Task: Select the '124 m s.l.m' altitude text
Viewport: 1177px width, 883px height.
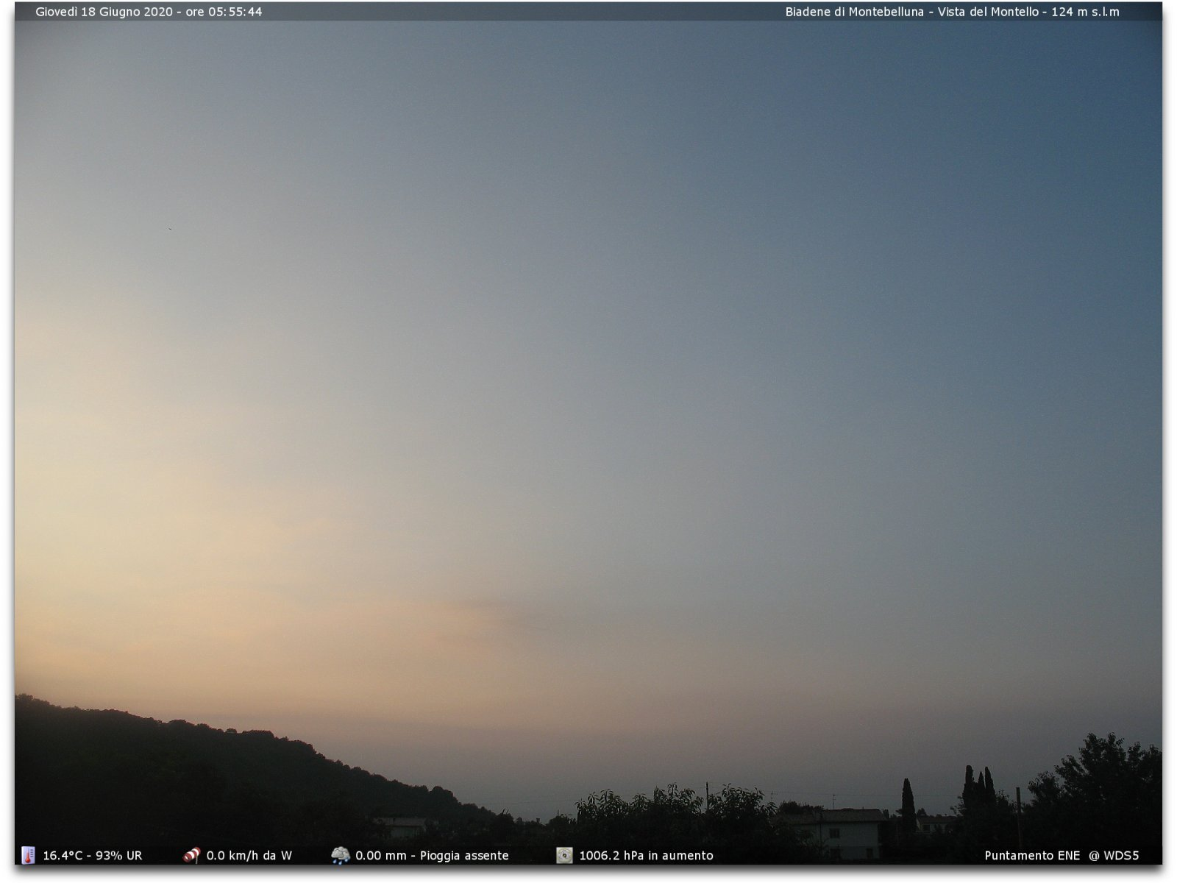Action: (1085, 12)
